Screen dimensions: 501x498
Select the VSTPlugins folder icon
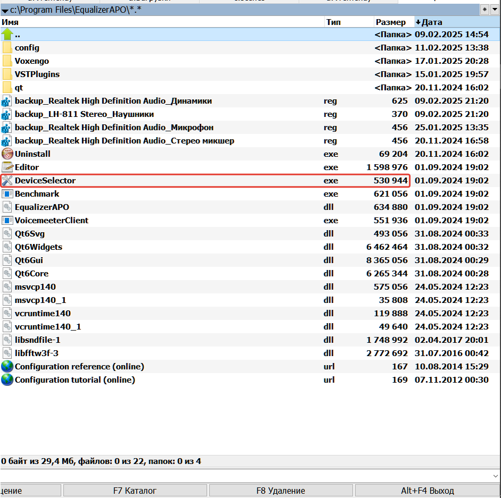7,74
